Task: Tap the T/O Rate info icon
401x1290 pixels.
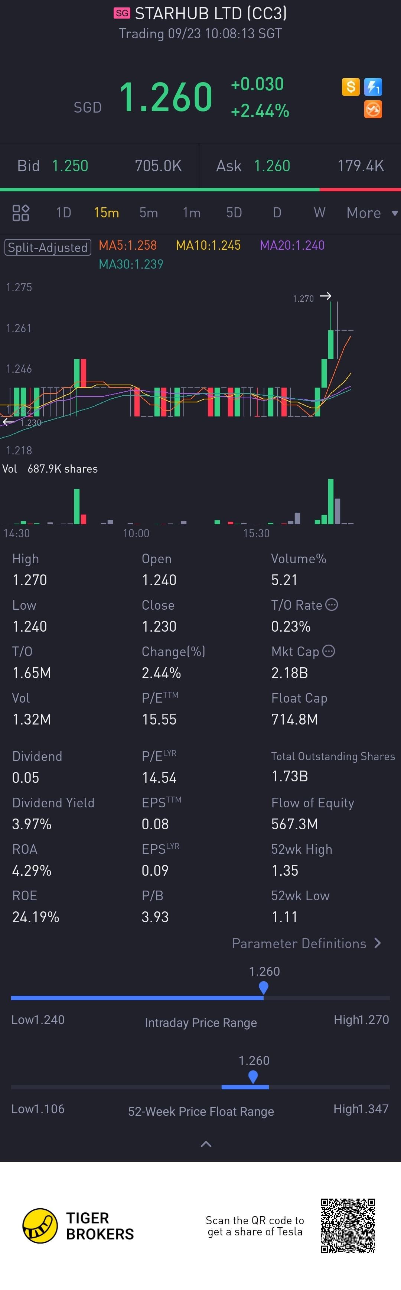Action: click(x=332, y=605)
